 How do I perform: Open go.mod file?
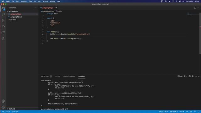[13, 20]
